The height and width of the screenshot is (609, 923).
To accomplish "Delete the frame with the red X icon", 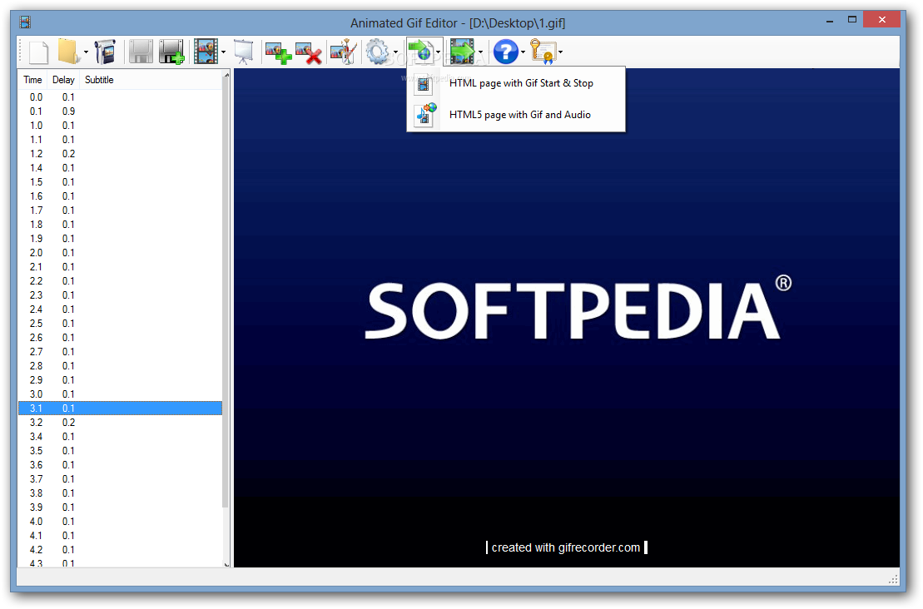I will pos(309,52).
